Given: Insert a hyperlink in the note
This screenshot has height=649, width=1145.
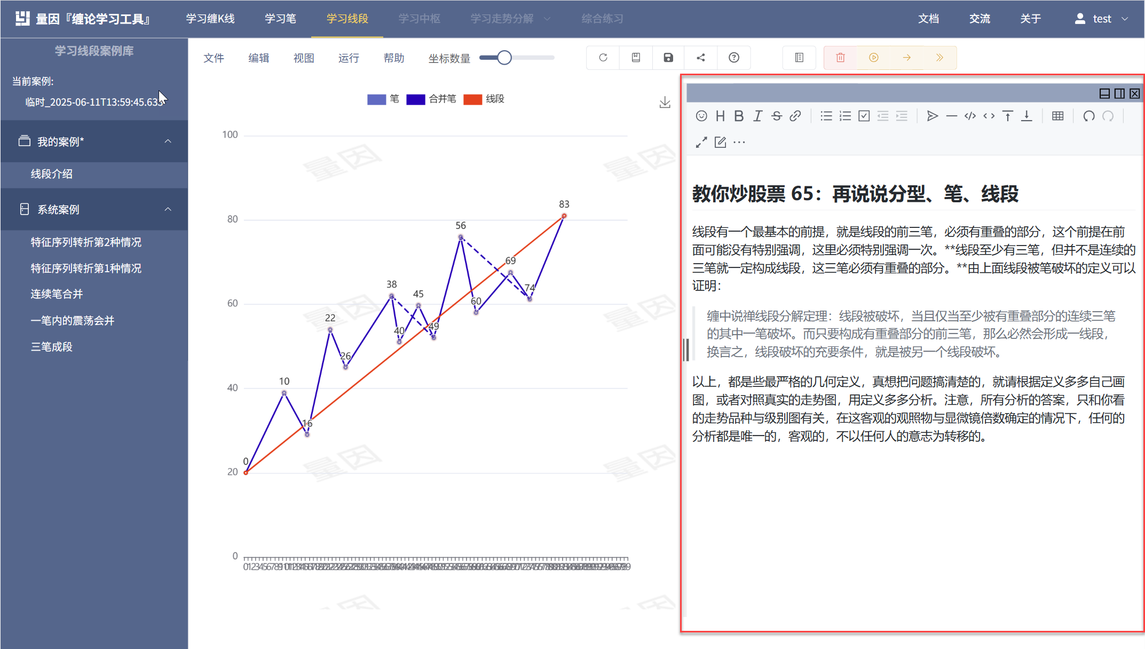Looking at the screenshot, I should coord(795,116).
